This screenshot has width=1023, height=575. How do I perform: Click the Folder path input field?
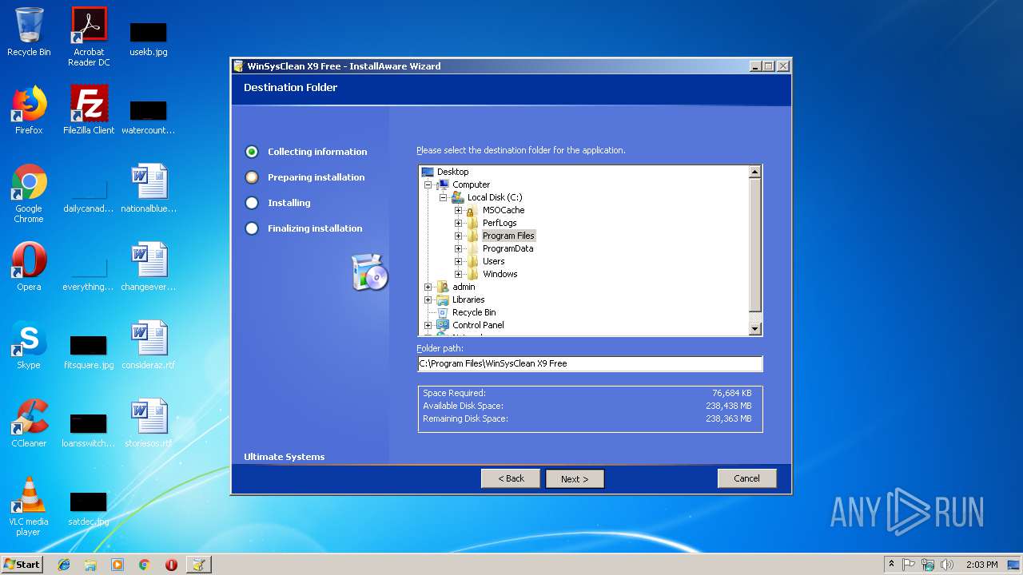590,363
